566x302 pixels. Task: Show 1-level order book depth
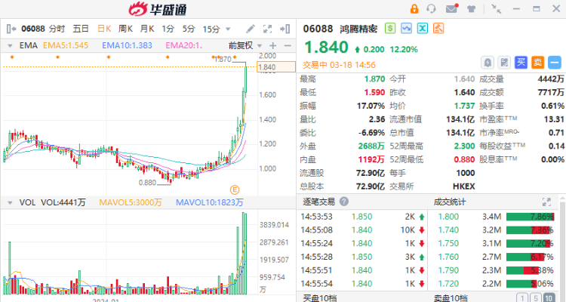(x=522, y=298)
